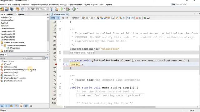Switch to the Проект design view
The height and width of the screenshot is (112, 200).
[x=65, y=18]
